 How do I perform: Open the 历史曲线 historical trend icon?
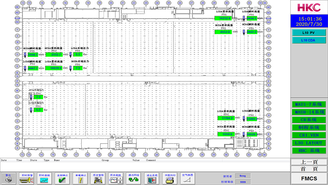116,180
